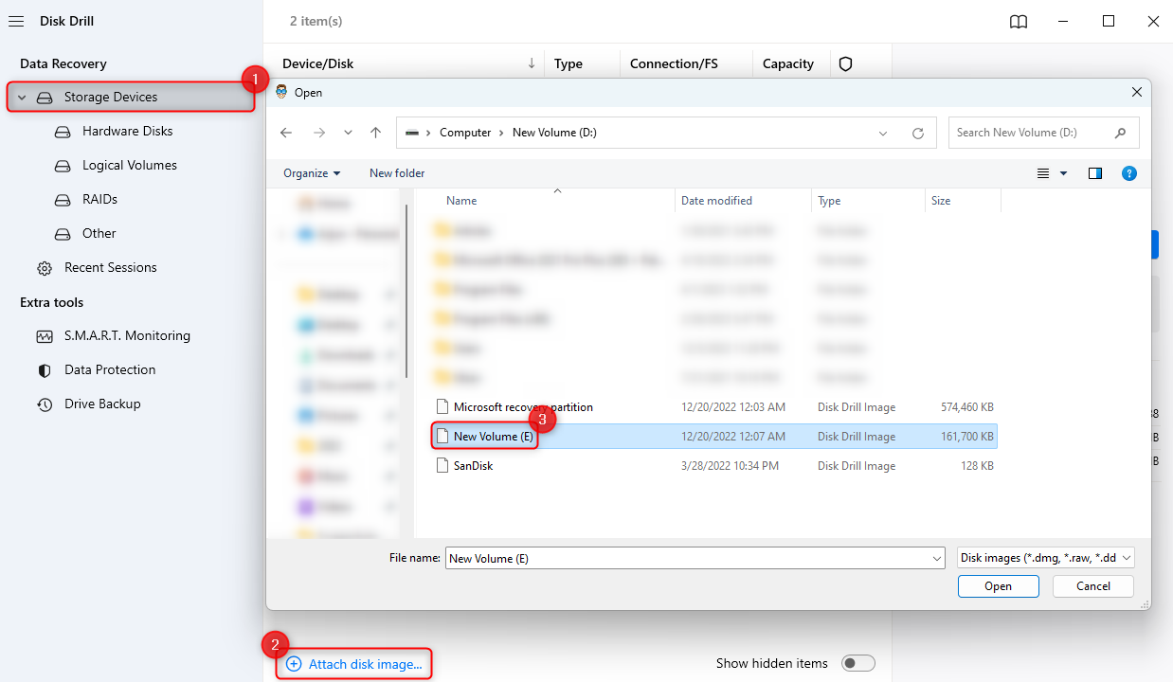1173x682 pixels.
Task: Sort by Connection/FS column
Action: pos(674,63)
